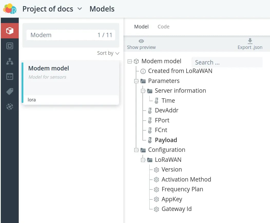The width and height of the screenshot is (270, 223).
Task: Open the code window icon in sidebar
Action: pyautogui.click(x=9, y=76)
